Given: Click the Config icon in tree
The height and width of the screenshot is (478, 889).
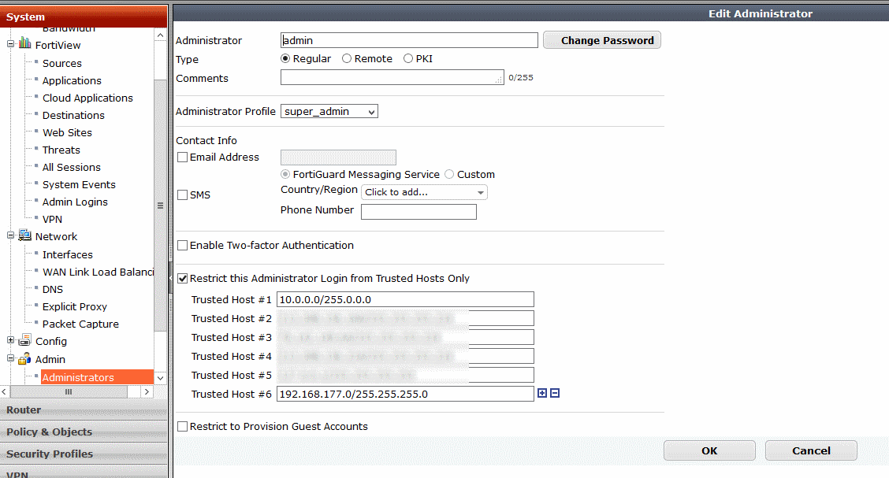Looking at the screenshot, I should click(25, 341).
